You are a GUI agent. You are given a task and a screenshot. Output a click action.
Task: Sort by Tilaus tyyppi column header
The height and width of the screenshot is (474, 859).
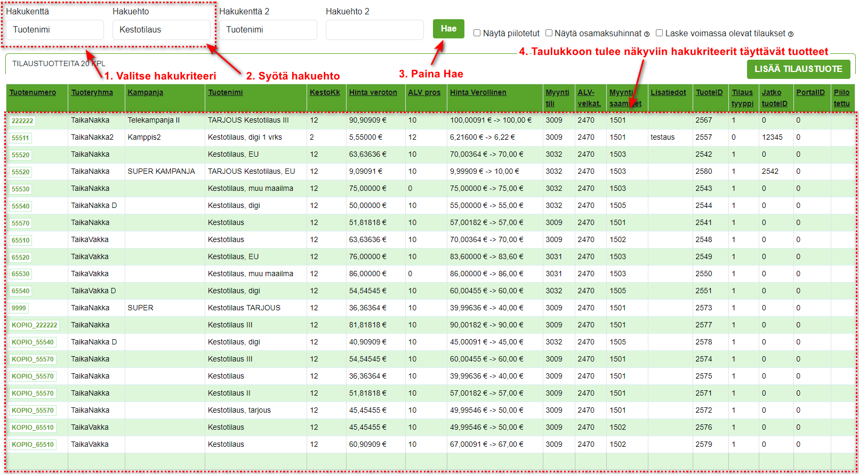coord(742,98)
